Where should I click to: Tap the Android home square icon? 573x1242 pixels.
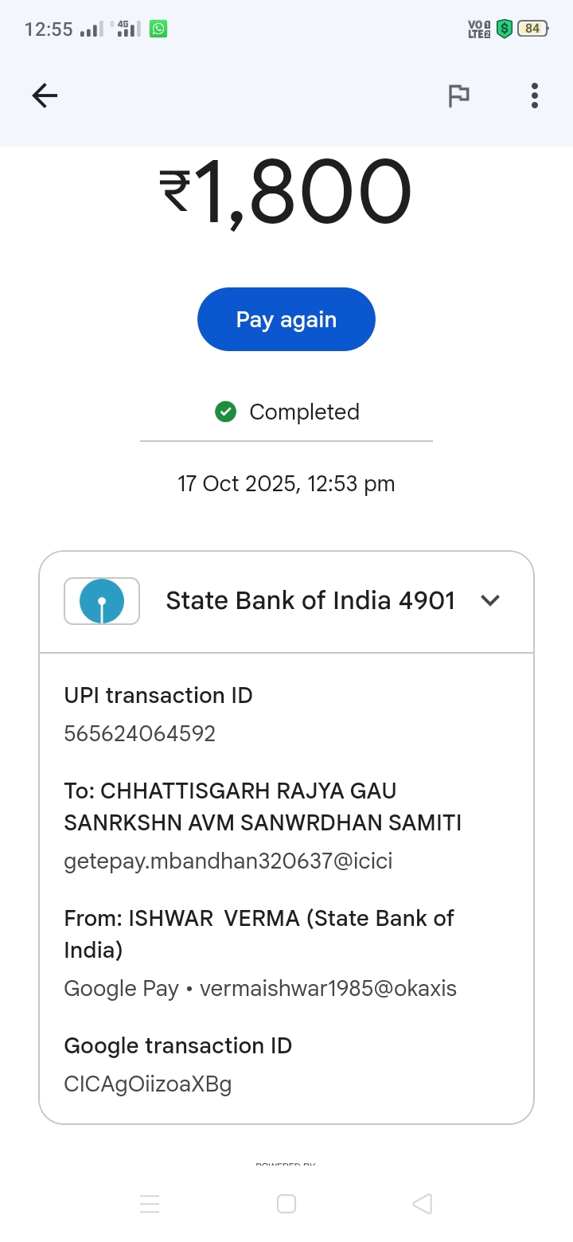tap(286, 1204)
